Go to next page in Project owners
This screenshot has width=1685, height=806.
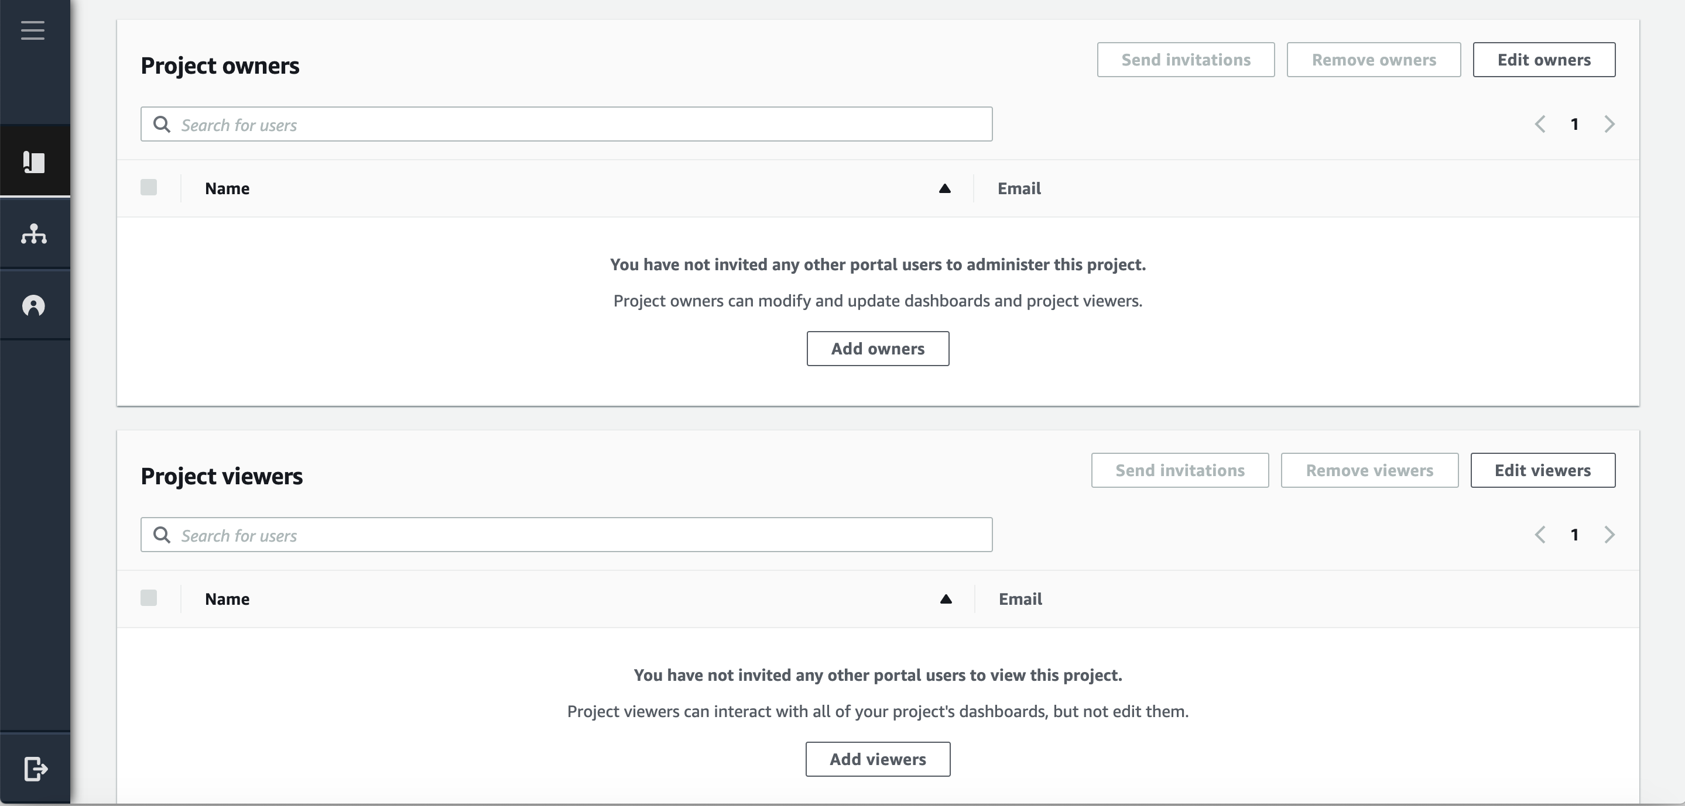click(1610, 124)
